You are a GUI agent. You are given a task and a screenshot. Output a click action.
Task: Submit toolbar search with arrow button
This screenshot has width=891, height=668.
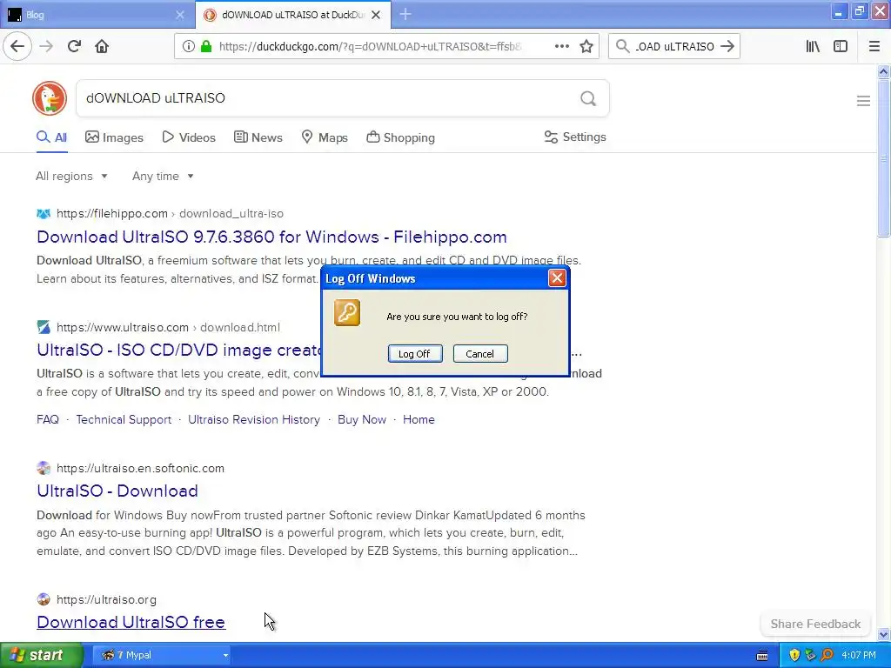[727, 46]
